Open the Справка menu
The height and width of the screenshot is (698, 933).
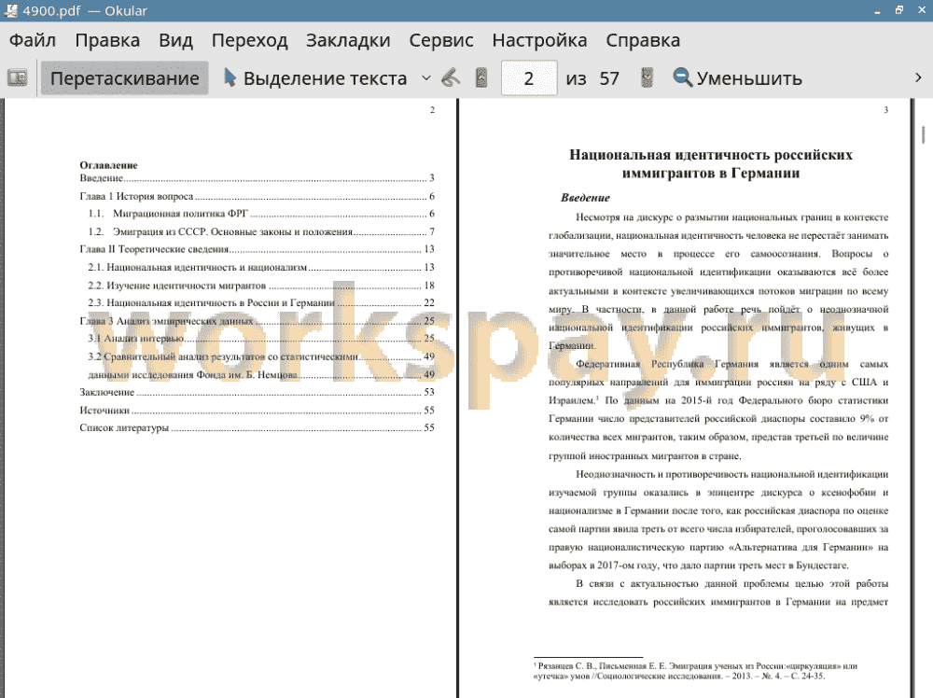(643, 40)
